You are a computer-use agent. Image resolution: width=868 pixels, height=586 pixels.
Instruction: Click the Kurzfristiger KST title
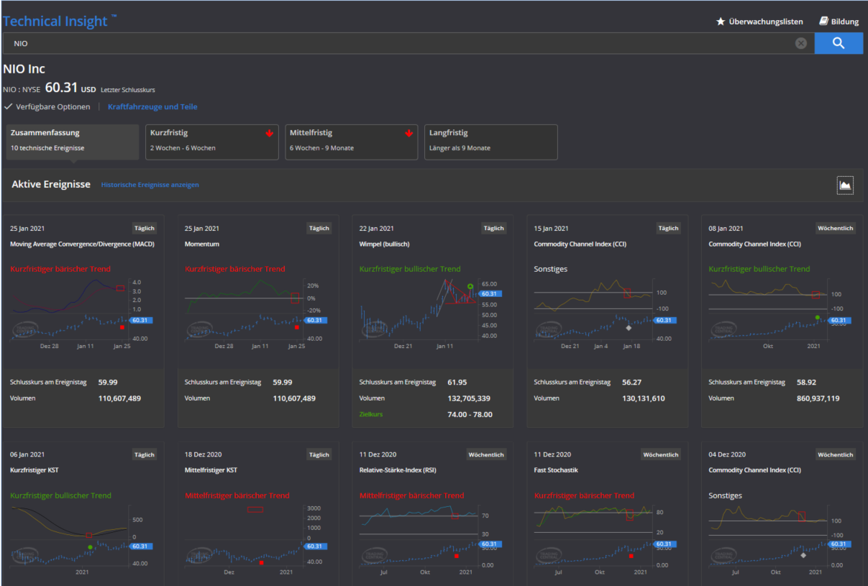(x=35, y=470)
